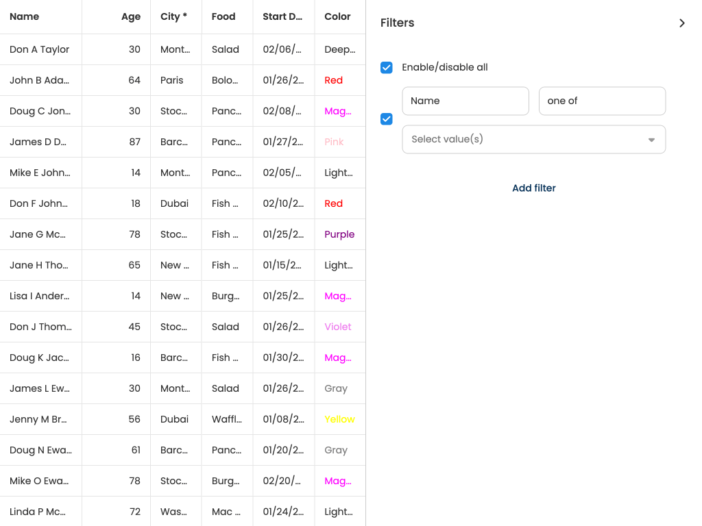Collapse the Filters panel with chevron
Viewport: 702px width, 526px height.
[x=681, y=23]
